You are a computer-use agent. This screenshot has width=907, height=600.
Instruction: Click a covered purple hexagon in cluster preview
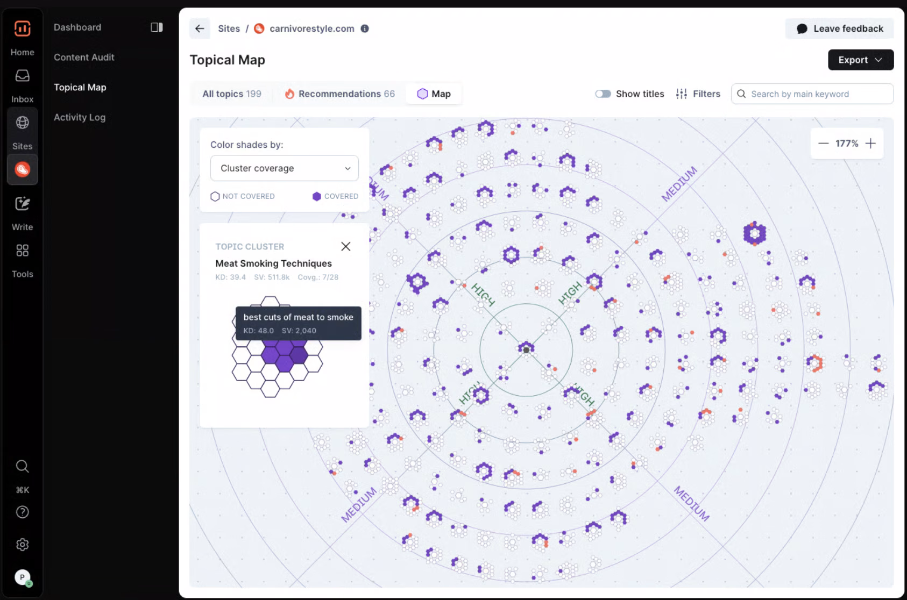(285, 363)
